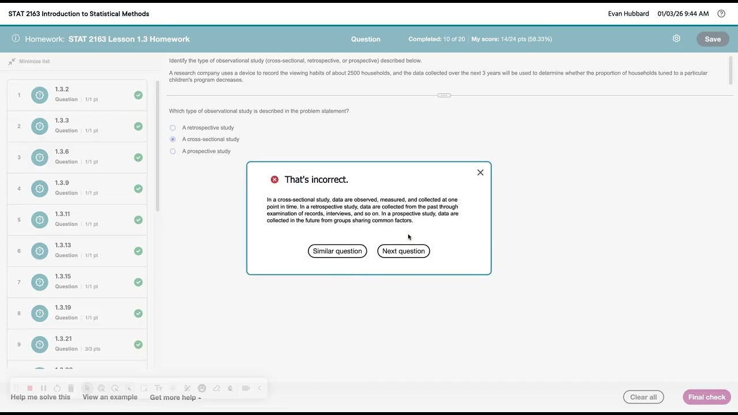This screenshot has width=738, height=415.
Task: Click green checkmark beside 1.3.19
Action: click(x=138, y=314)
